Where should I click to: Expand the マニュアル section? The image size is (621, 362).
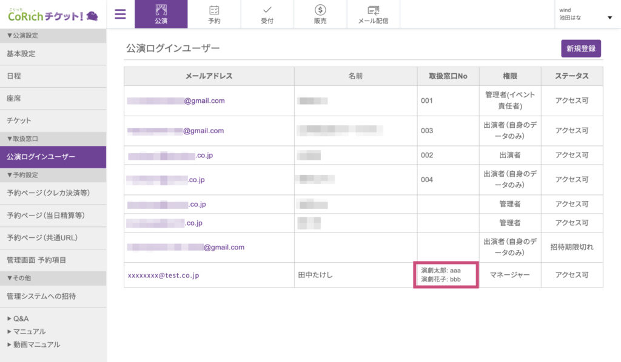(26, 332)
